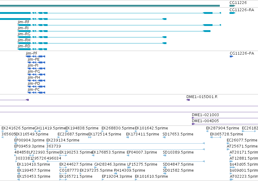Select the EK110410.5prime EST label
258x181 pixels.
[x=33, y=164]
